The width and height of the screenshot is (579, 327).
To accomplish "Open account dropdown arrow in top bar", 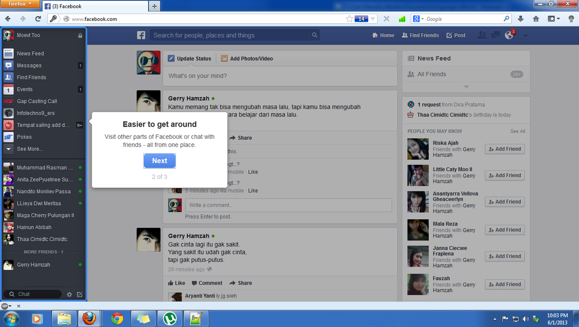I will click(x=525, y=36).
